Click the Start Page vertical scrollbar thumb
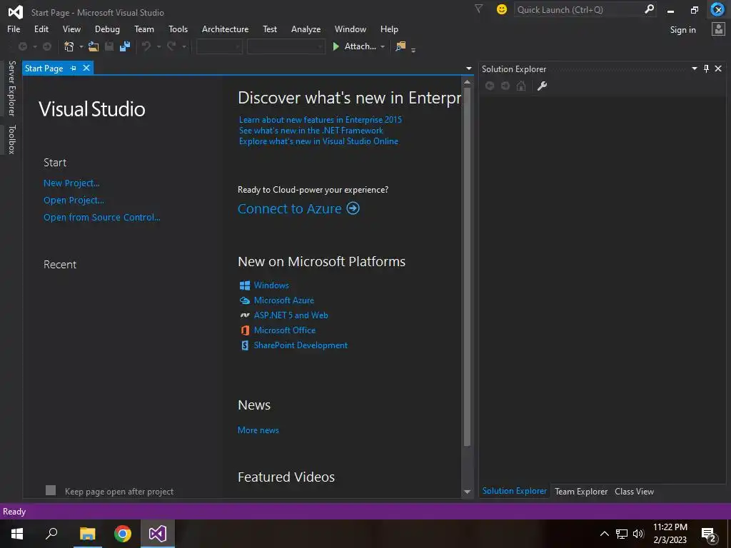The width and height of the screenshot is (731, 548). (467, 267)
